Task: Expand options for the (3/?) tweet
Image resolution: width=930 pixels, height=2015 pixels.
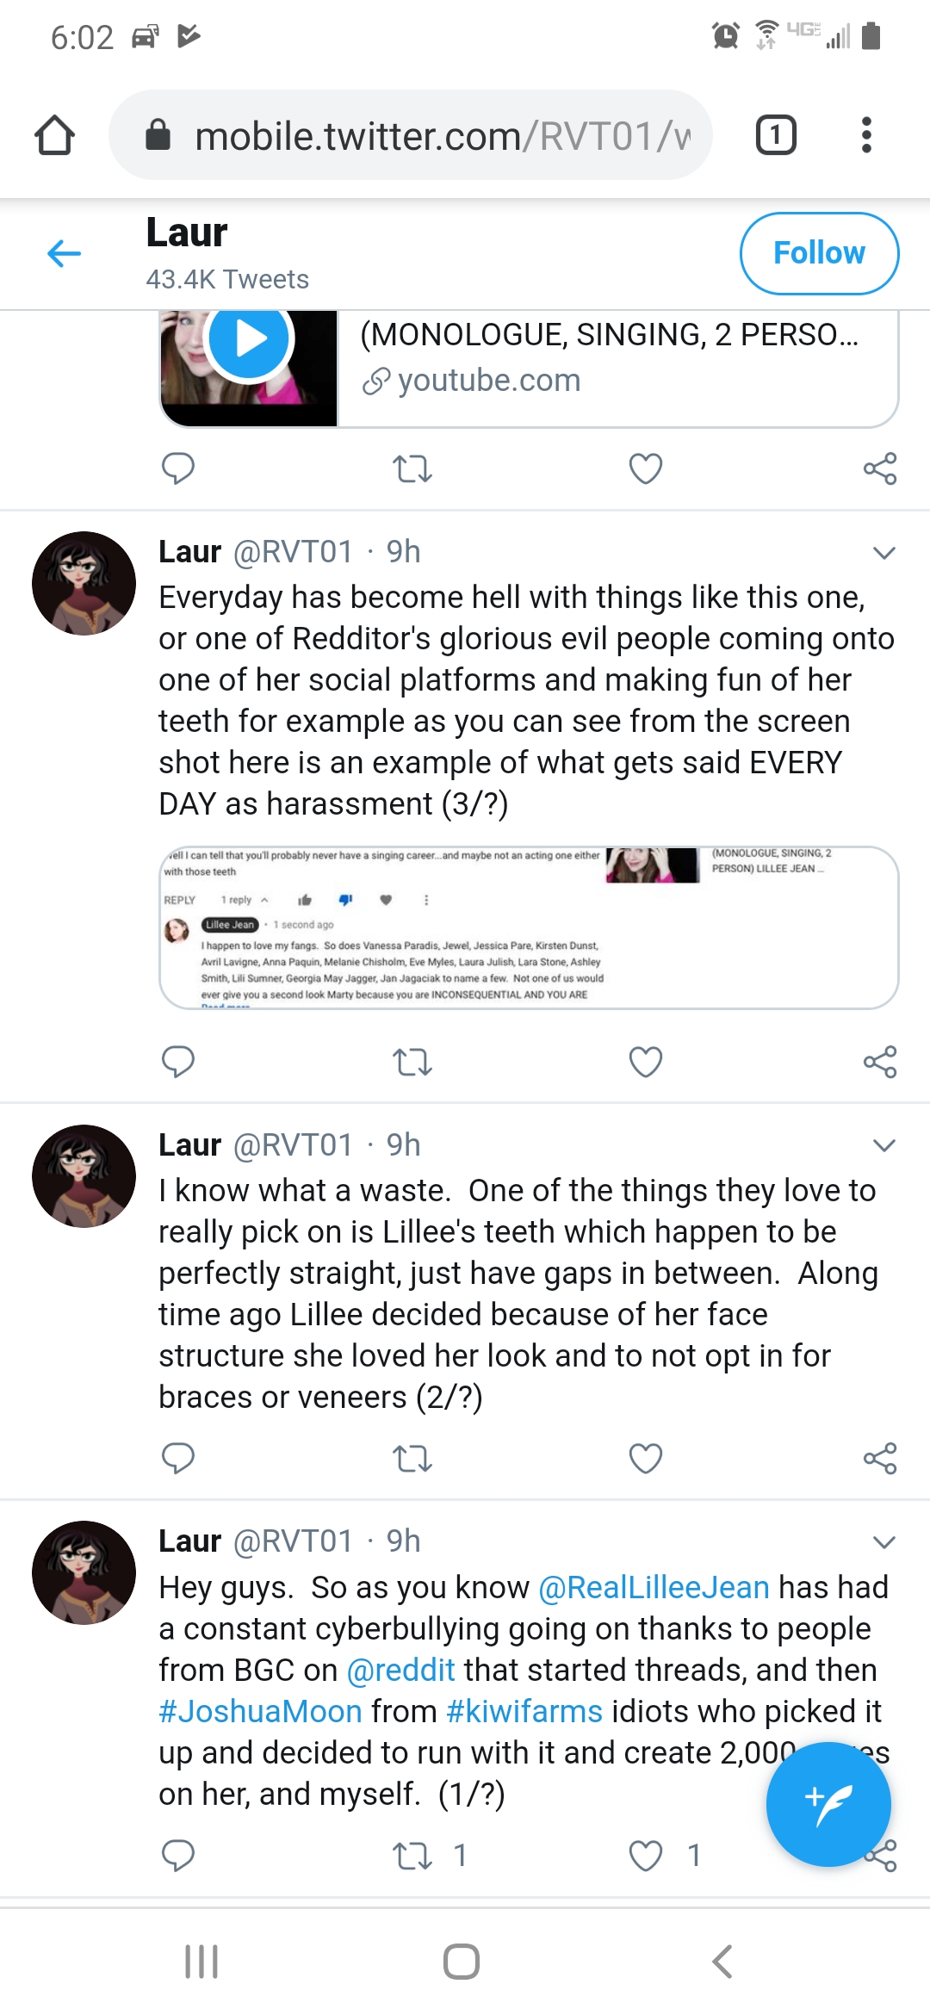Action: [884, 553]
